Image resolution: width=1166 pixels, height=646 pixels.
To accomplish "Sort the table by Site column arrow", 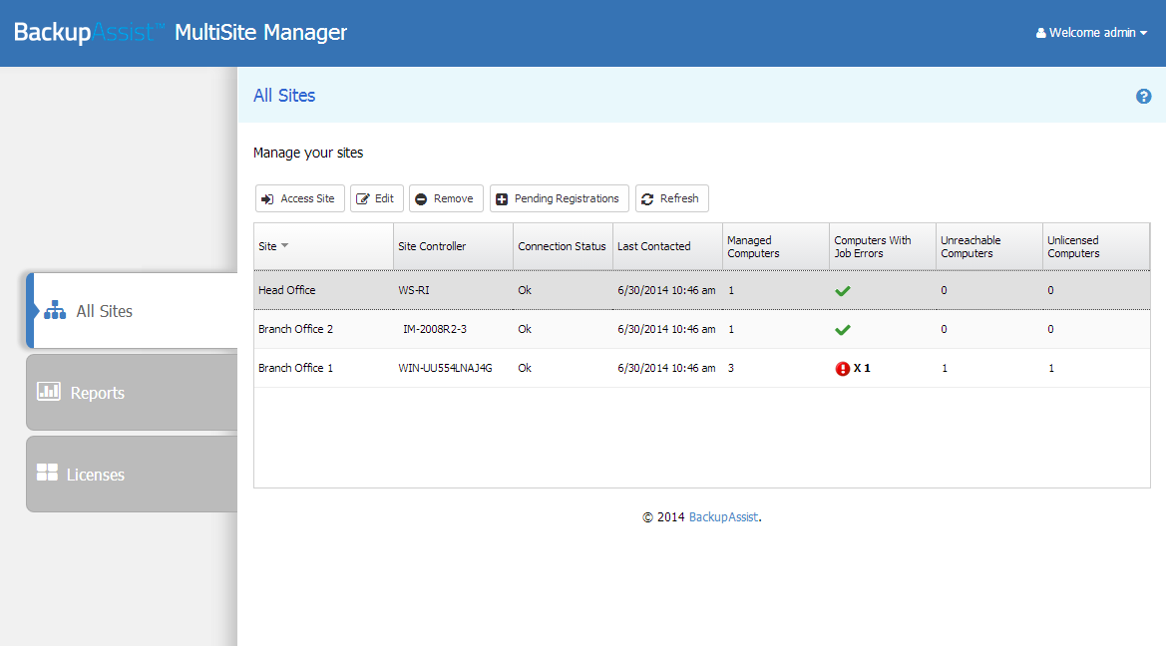I will tap(285, 246).
